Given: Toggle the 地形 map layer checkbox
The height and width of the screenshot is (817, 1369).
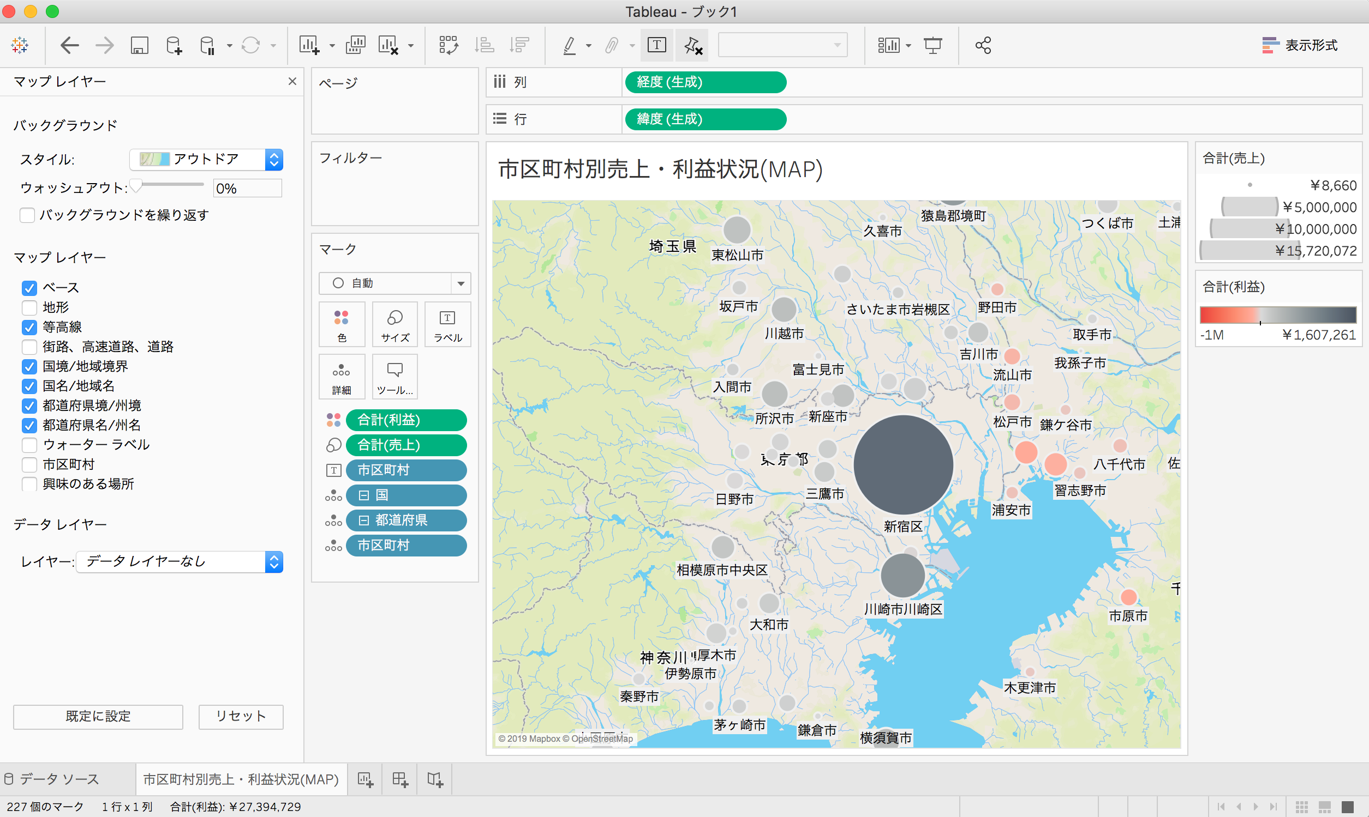Looking at the screenshot, I should (29, 308).
